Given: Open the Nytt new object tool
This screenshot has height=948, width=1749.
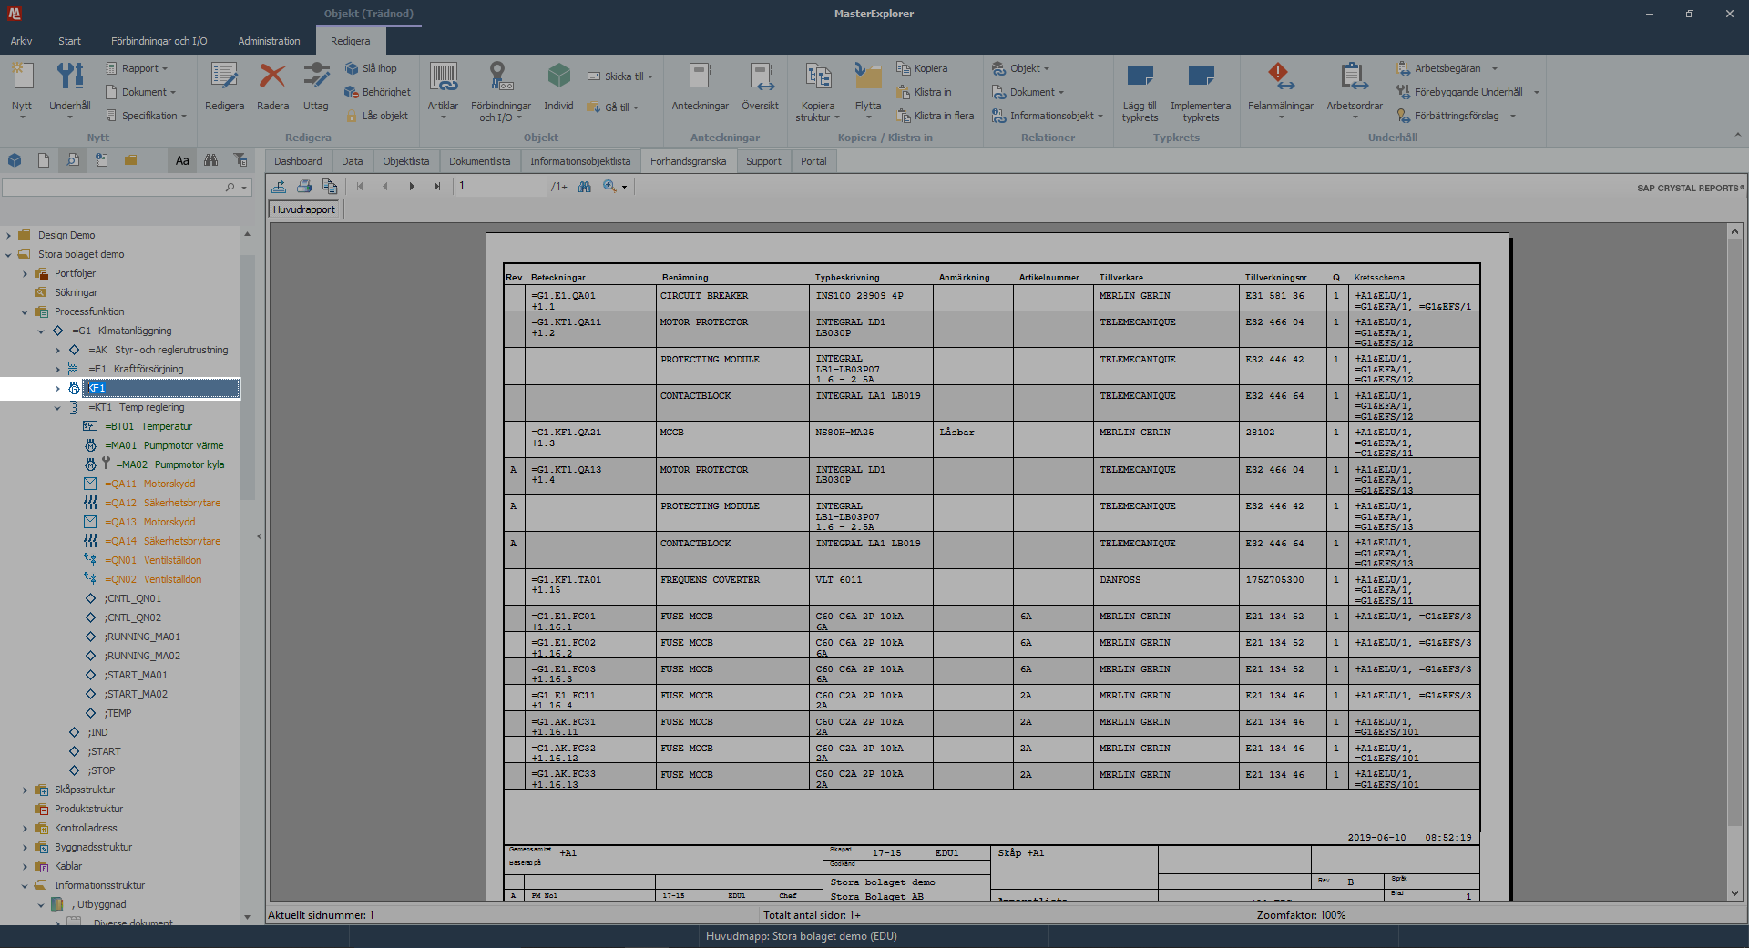Looking at the screenshot, I should [22, 88].
